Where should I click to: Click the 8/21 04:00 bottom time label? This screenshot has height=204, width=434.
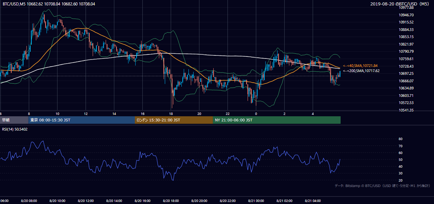(x=313, y=201)
